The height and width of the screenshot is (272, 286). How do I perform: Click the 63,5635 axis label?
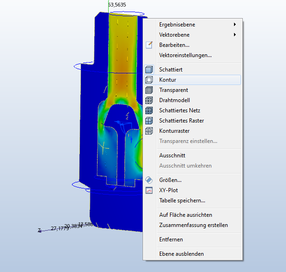tap(117, 5)
